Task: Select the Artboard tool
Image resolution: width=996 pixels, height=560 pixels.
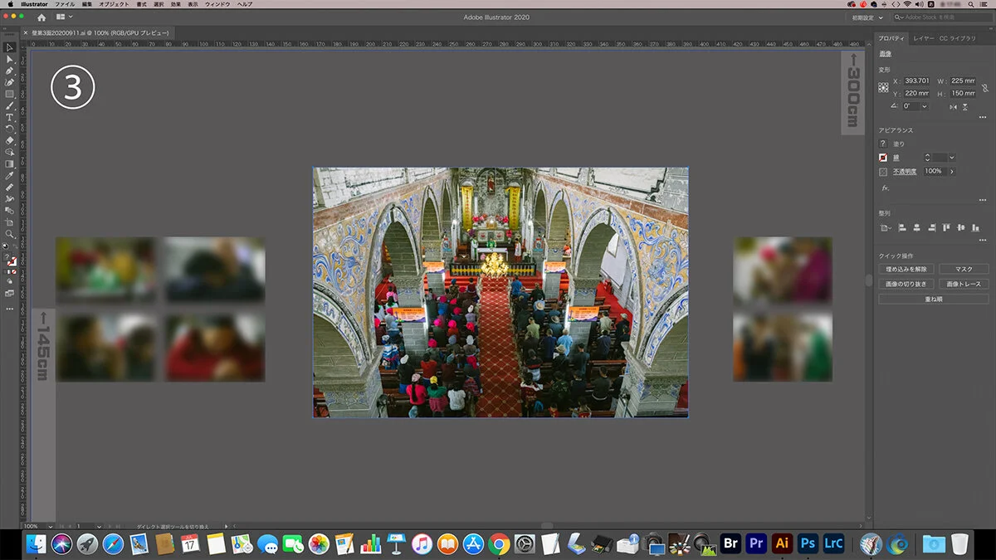Action: (x=10, y=222)
